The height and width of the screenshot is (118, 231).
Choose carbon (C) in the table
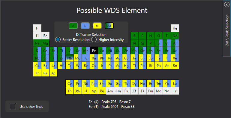(x=142, y=36)
